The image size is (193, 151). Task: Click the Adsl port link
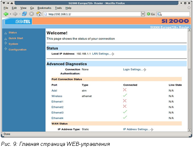coord(54,90)
